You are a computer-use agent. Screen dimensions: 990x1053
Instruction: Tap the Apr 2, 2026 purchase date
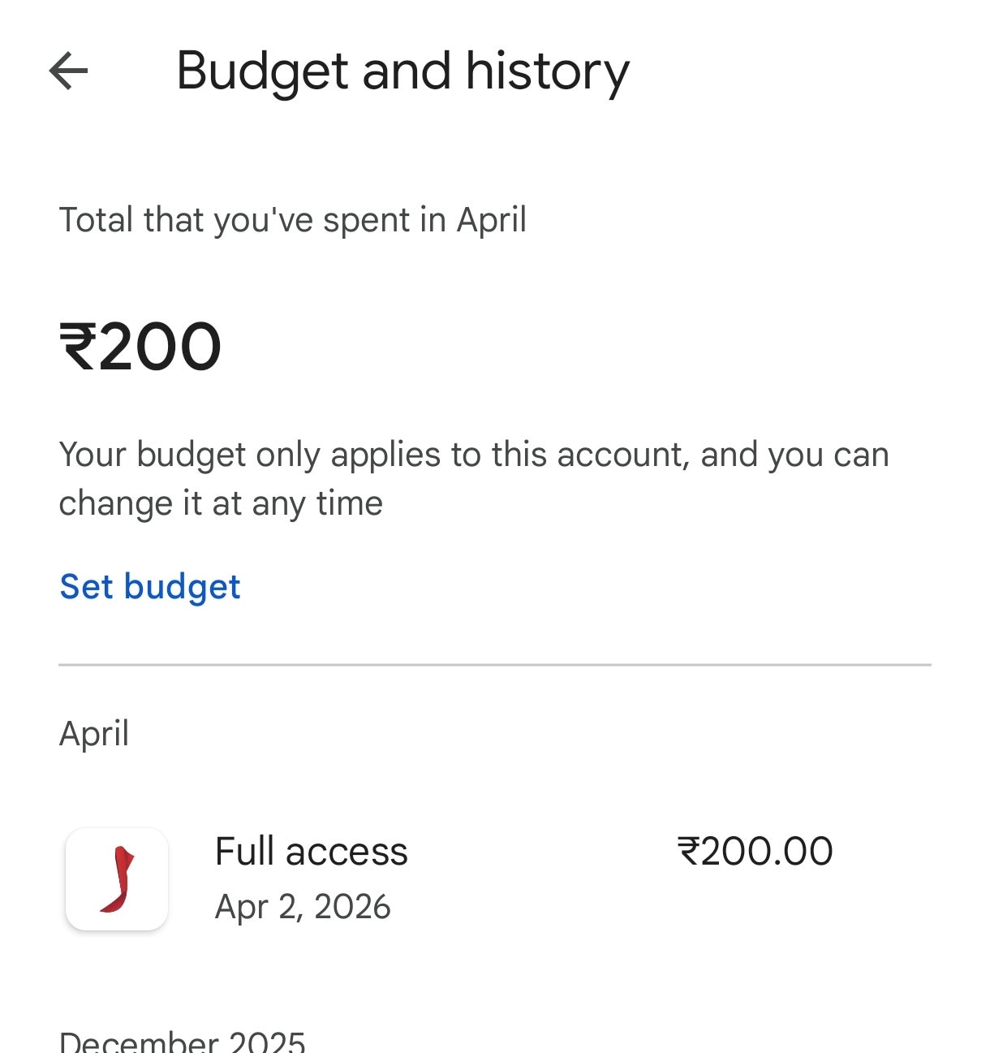[303, 907]
